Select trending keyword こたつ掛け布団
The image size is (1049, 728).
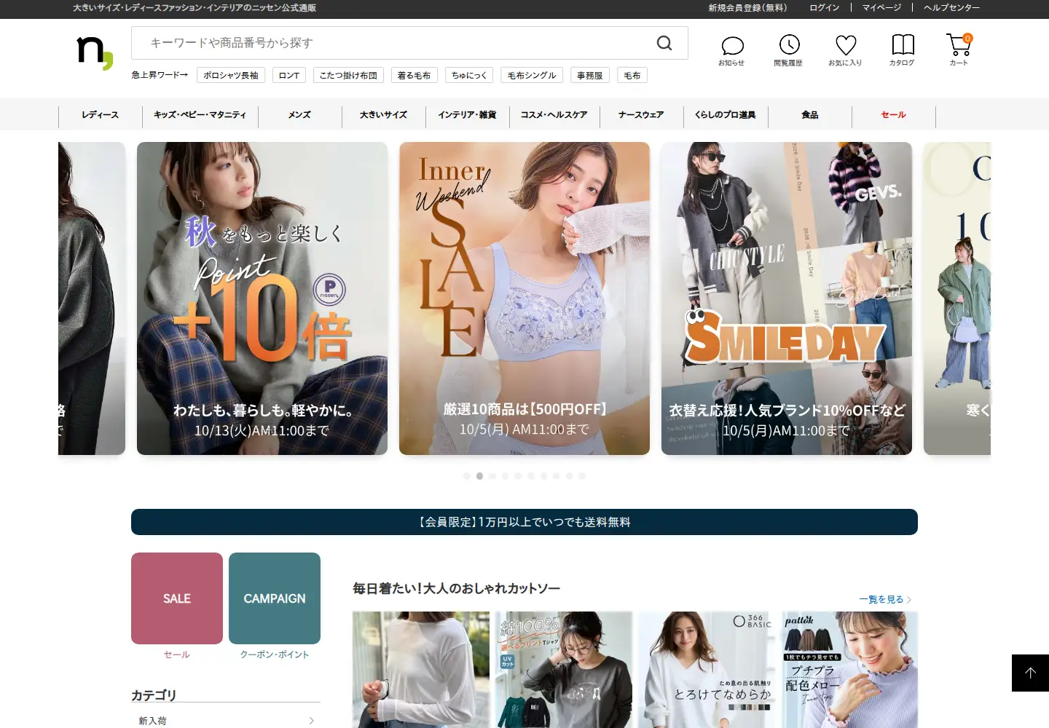tap(348, 75)
